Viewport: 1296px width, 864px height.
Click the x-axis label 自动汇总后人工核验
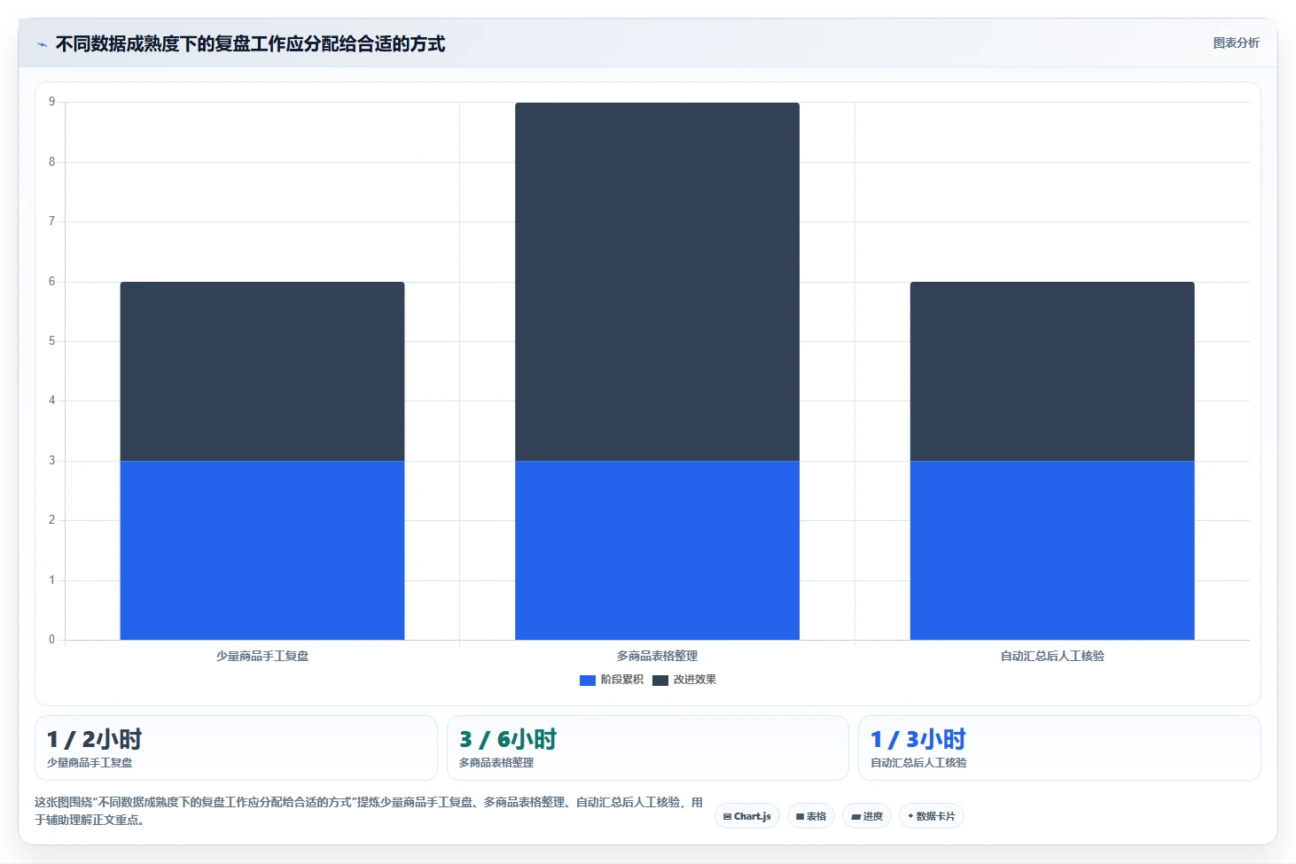tap(1052, 656)
